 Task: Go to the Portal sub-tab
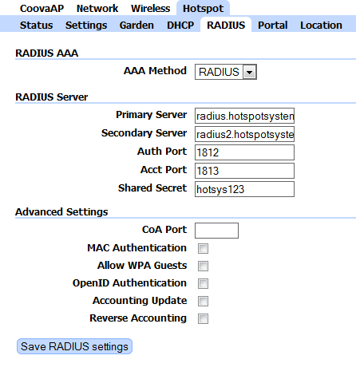273,26
